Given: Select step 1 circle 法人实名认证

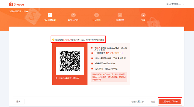Looking at the screenshot, I should point(50,15).
